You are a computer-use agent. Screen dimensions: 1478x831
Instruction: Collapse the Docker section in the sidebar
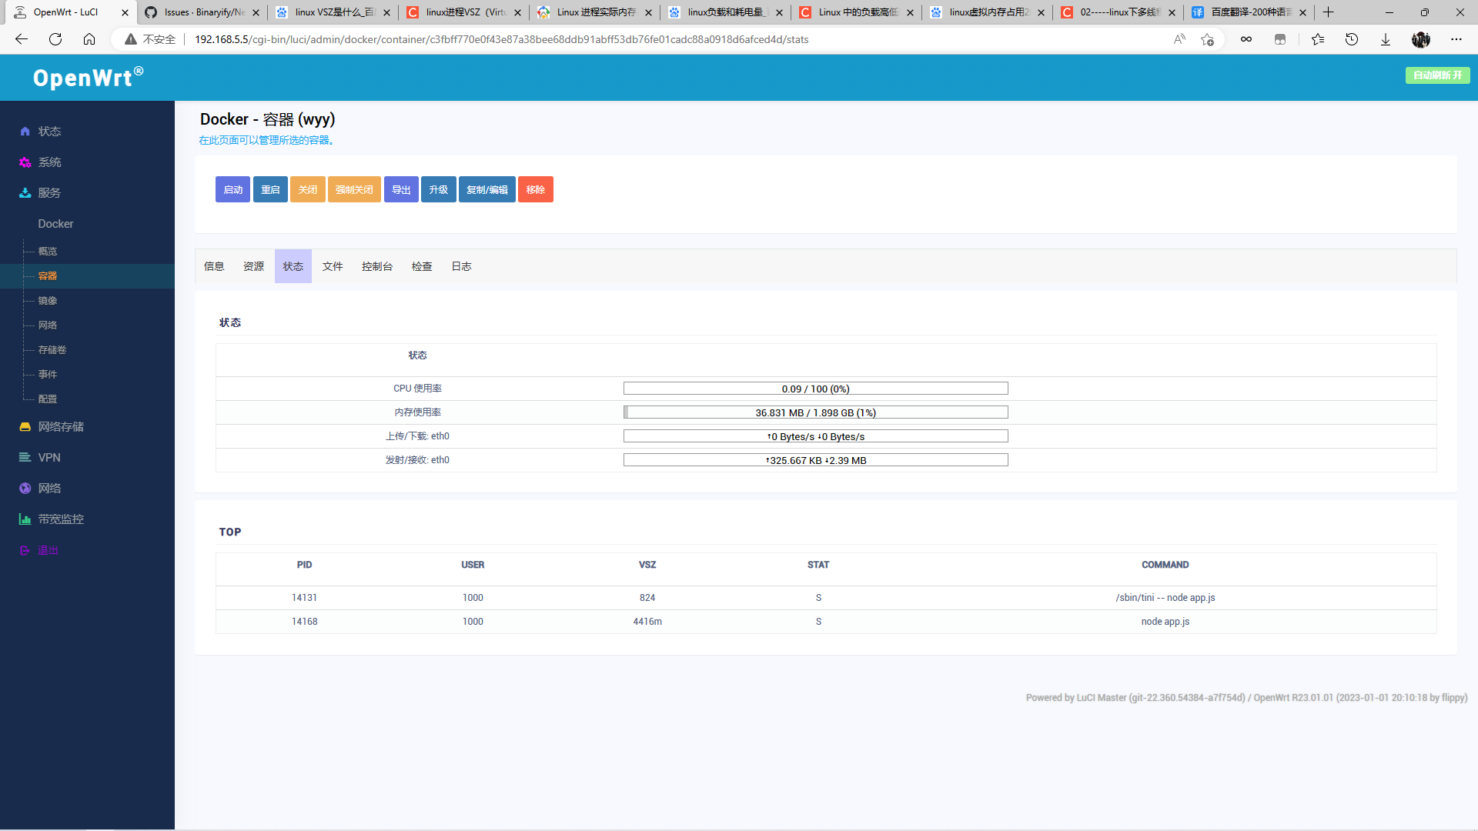(x=55, y=223)
